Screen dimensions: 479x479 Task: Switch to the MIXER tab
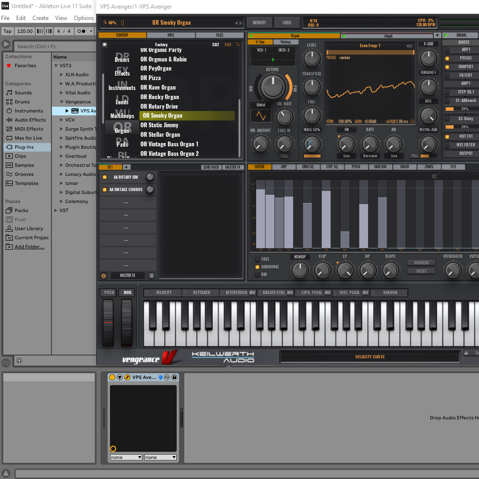[x=404, y=167]
